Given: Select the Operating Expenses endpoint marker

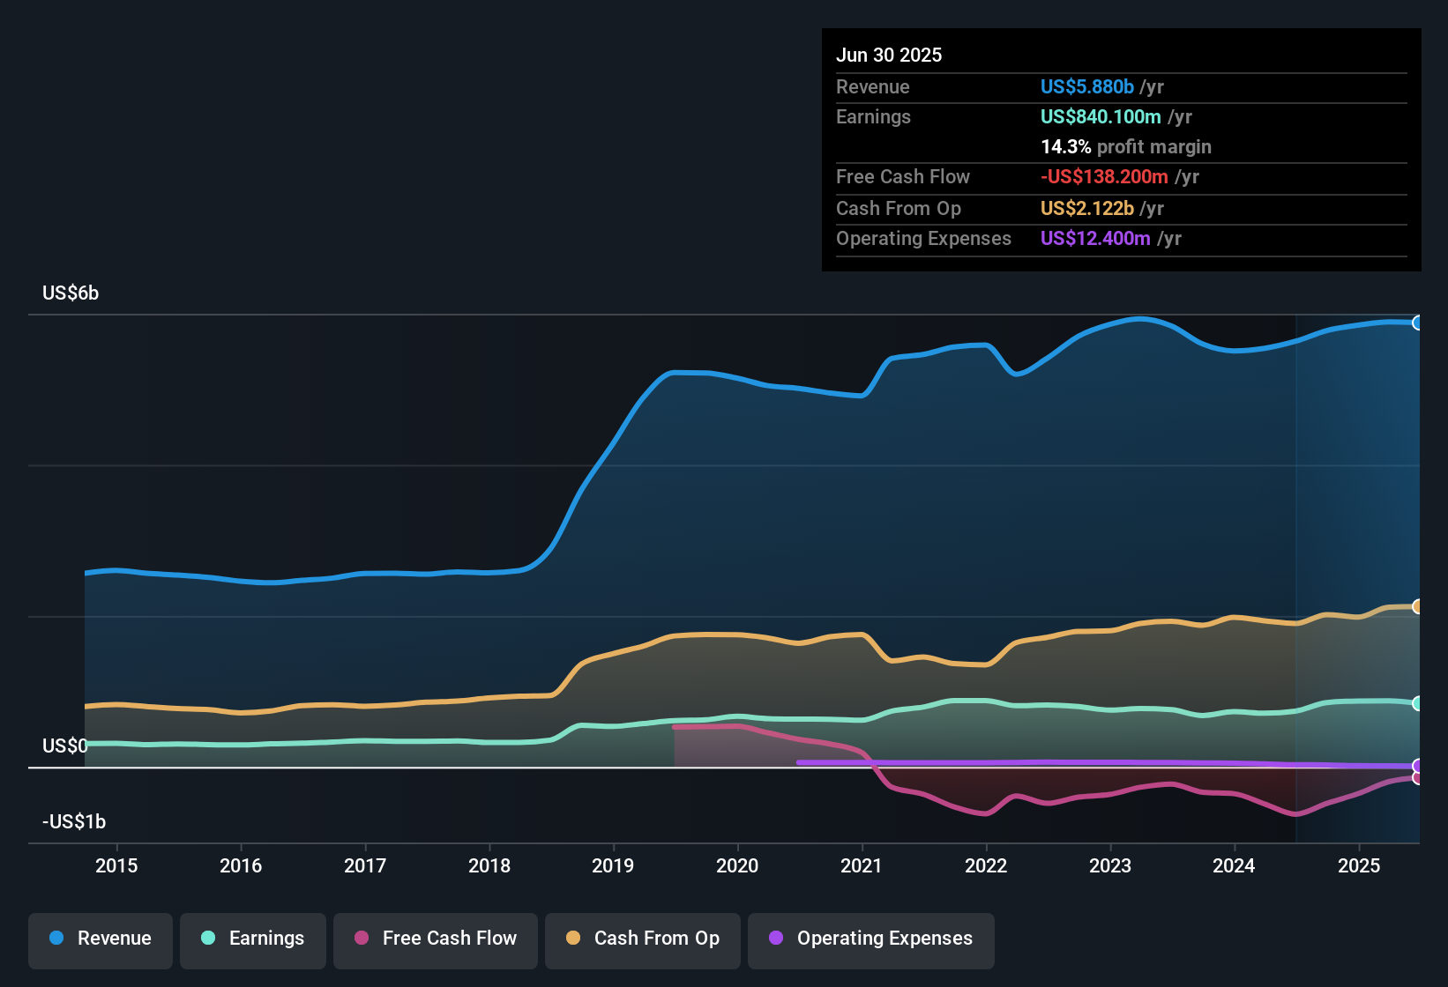Looking at the screenshot, I should point(1418,766).
